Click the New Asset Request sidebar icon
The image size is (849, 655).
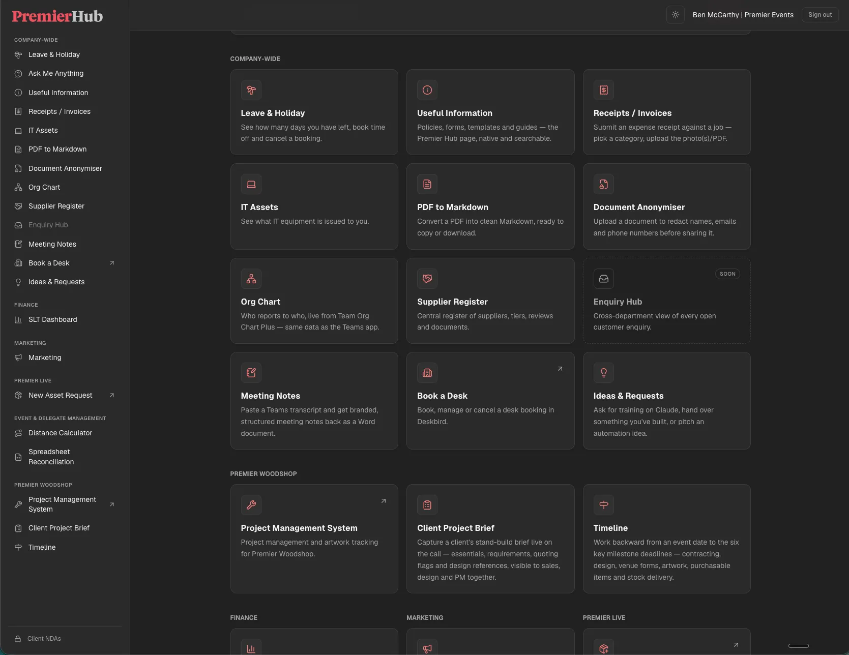point(18,395)
